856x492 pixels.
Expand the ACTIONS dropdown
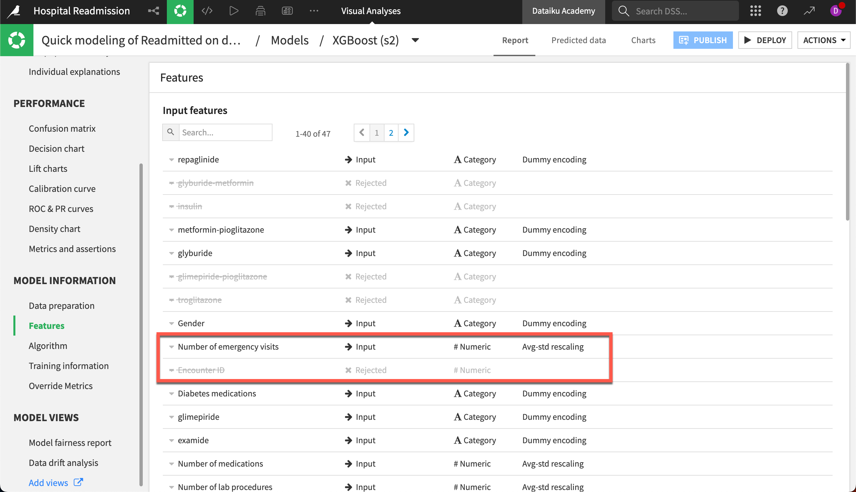click(x=824, y=40)
